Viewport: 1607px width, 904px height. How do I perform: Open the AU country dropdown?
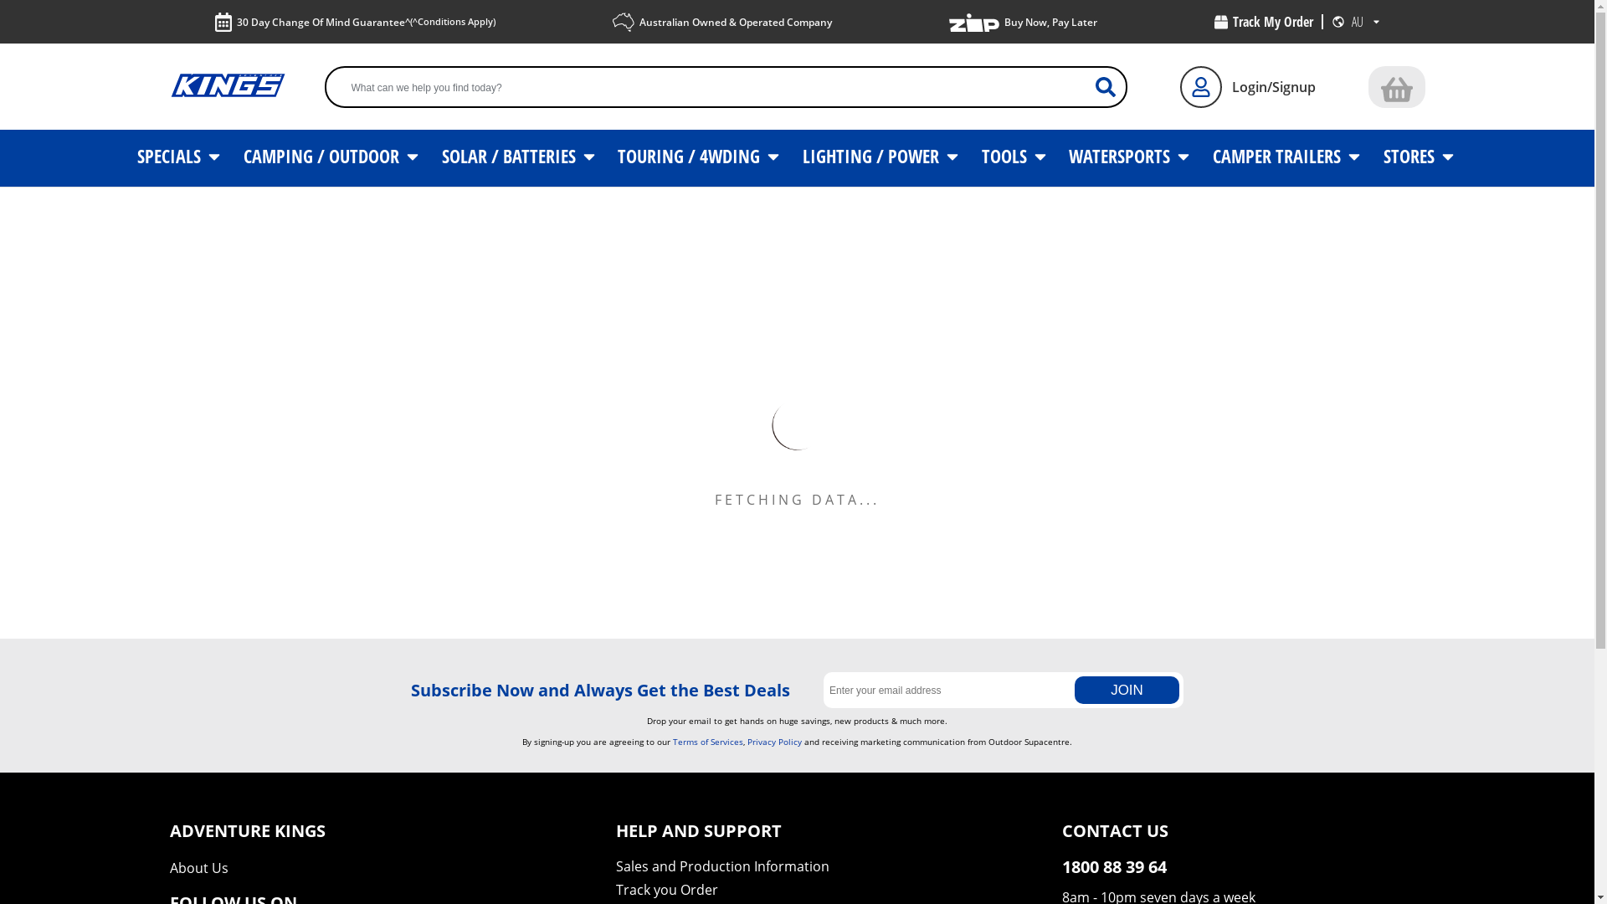[x=1365, y=23]
